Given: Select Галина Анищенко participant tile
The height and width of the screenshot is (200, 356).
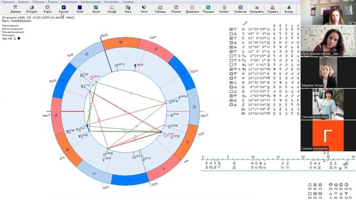Looking at the screenshot, I should [328, 136].
